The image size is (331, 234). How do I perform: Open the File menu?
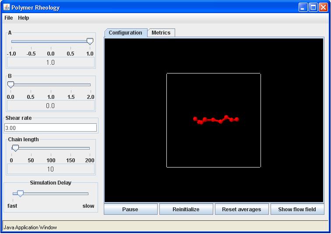coord(9,18)
